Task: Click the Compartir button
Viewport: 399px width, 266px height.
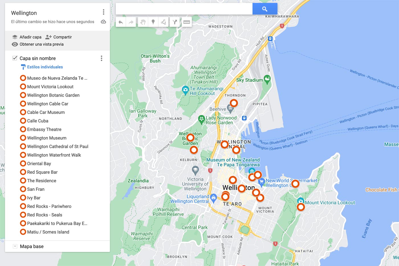Action: [x=60, y=37]
